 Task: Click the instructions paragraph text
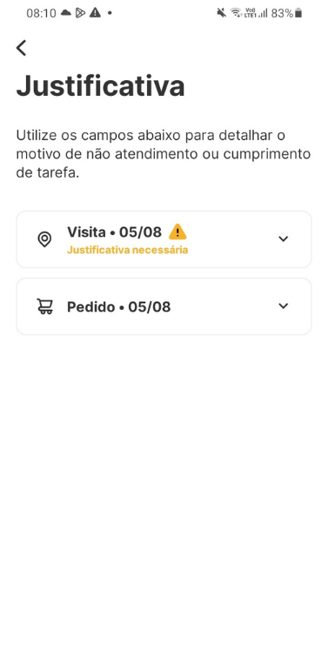coord(164,154)
